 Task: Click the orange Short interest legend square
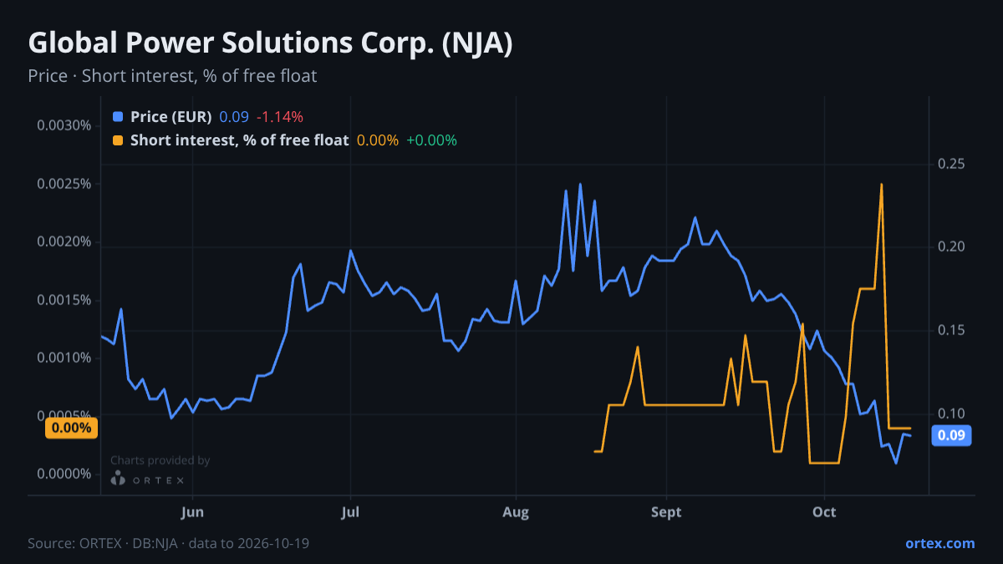point(117,140)
